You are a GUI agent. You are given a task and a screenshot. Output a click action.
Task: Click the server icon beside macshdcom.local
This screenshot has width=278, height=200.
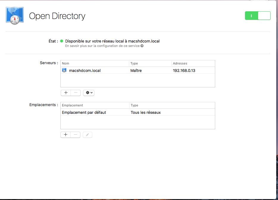[64, 70]
